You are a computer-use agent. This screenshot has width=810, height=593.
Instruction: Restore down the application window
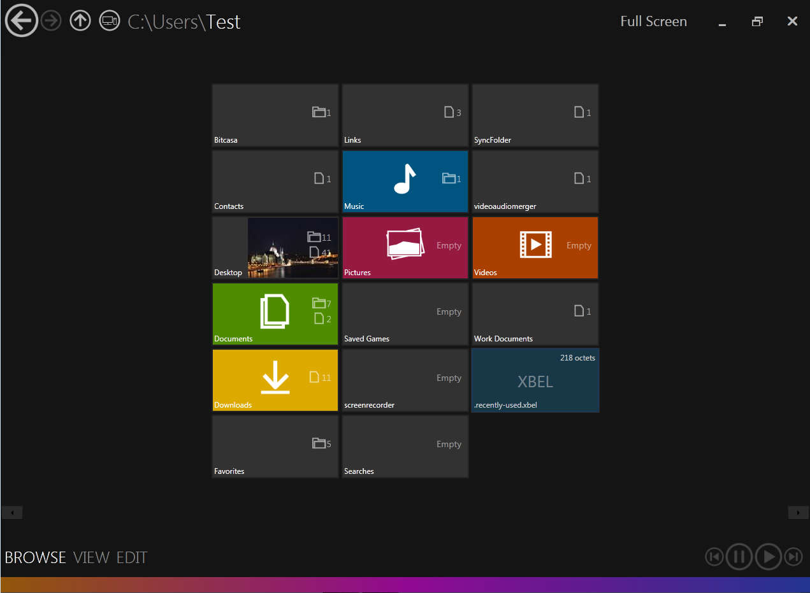click(x=757, y=22)
